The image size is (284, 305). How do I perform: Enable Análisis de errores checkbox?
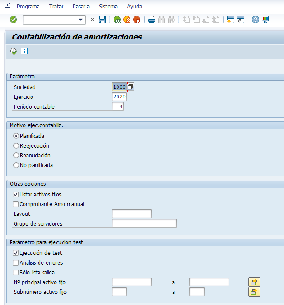16,262
